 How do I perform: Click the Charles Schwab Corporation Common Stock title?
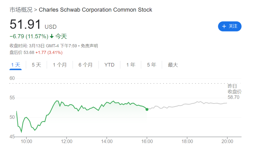pyautogui.click(x=95, y=10)
